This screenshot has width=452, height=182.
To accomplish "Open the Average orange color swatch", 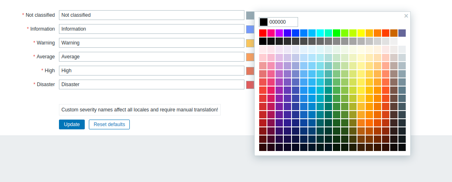I will 250,57.
